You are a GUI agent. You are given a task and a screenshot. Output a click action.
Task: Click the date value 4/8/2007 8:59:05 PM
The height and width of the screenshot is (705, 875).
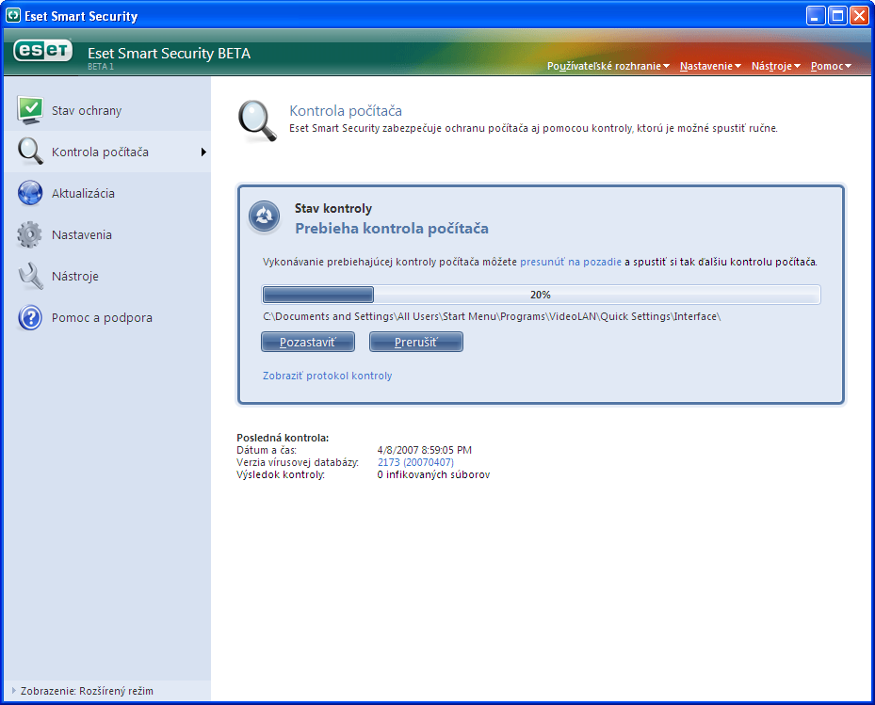tap(424, 450)
